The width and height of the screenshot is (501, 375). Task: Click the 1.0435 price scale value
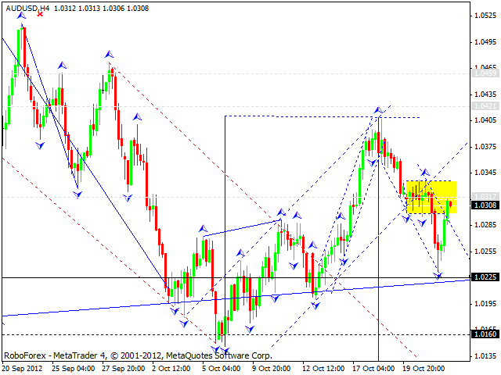485,94
